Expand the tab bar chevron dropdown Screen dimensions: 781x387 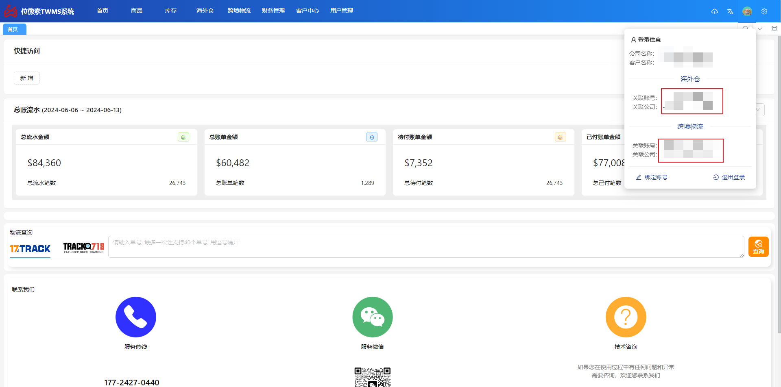tap(759, 29)
